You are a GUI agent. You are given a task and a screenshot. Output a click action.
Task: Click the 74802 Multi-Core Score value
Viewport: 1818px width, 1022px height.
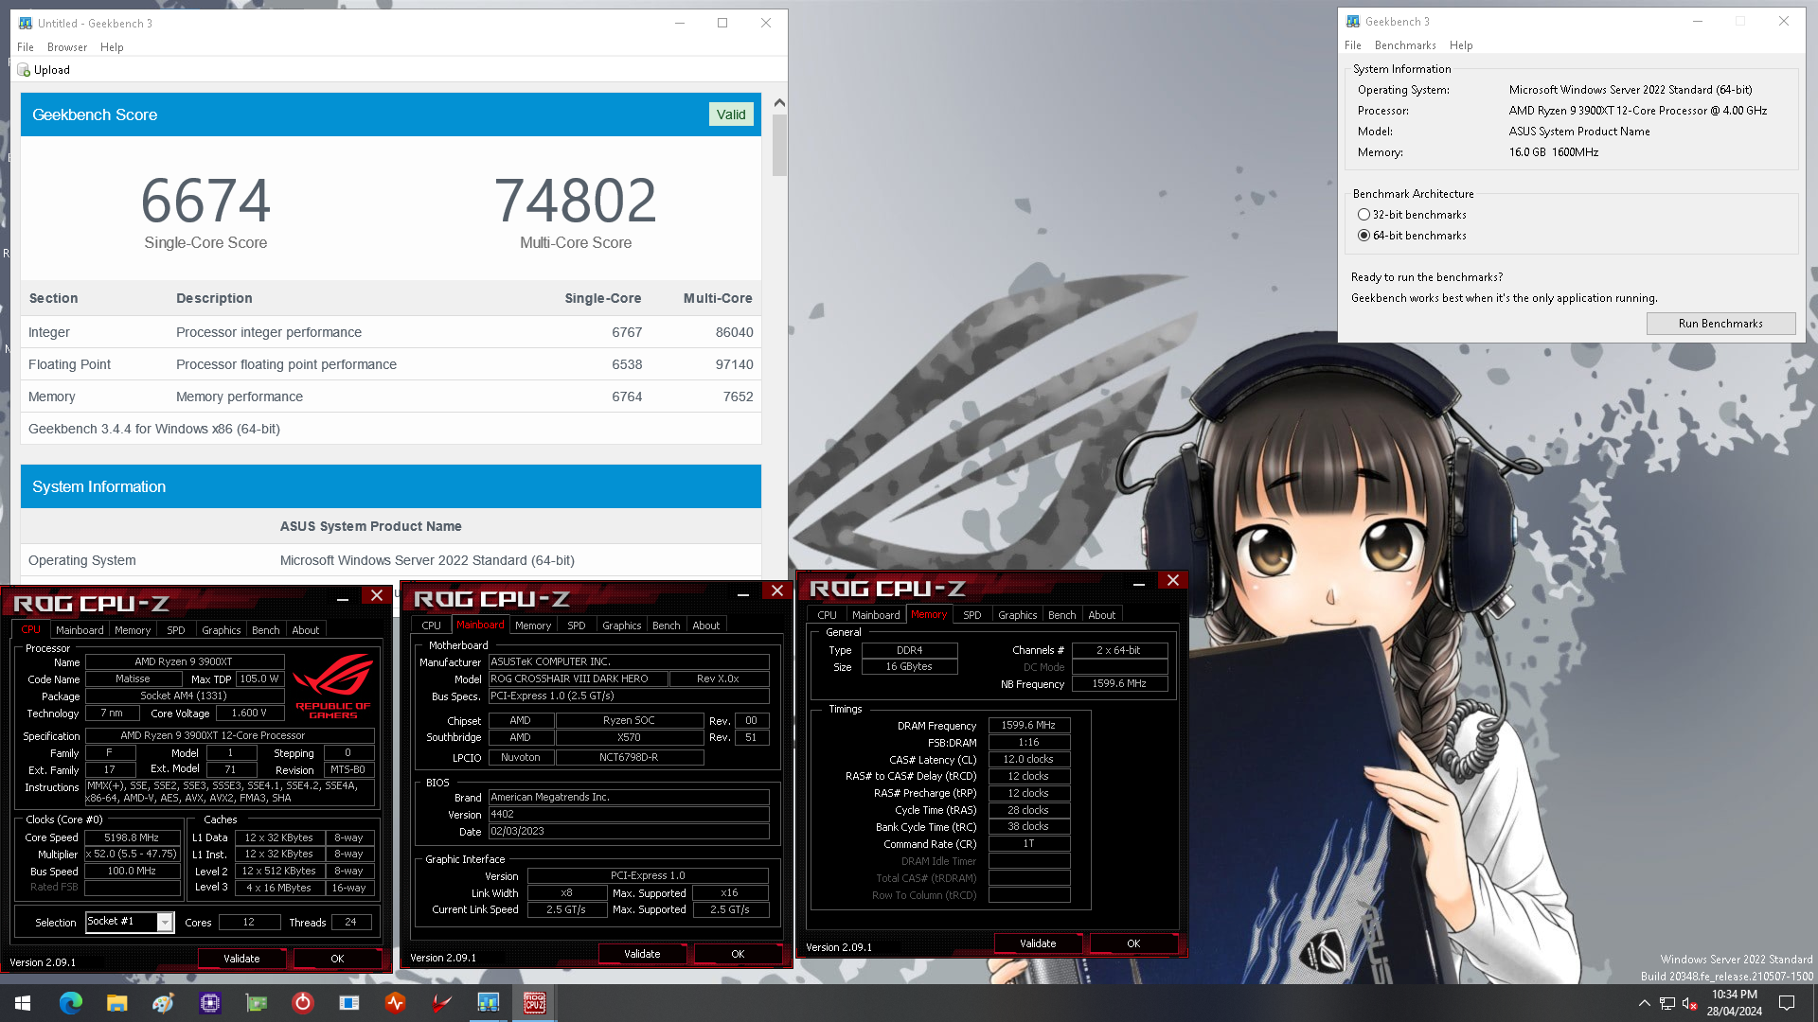click(x=576, y=201)
